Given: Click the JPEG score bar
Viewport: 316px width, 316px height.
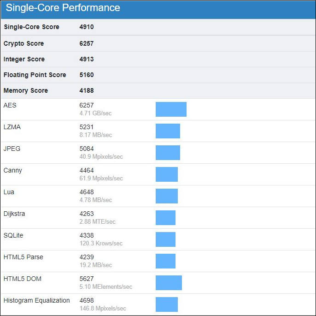Looking at the screenshot, I should pyautogui.click(x=168, y=153).
